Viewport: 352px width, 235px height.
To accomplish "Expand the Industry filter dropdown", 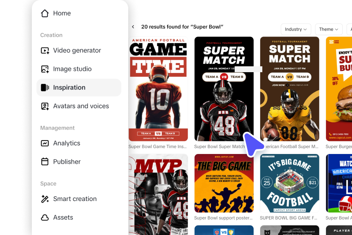I will [x=296, y=29].
